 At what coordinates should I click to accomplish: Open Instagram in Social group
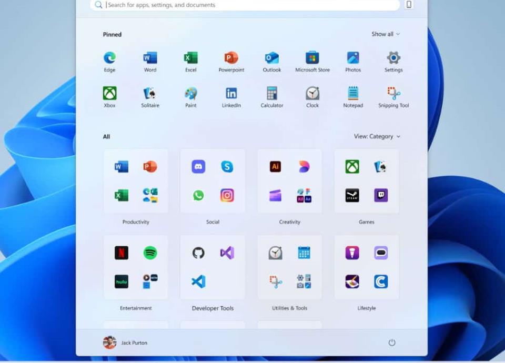[x=227, y=195]
